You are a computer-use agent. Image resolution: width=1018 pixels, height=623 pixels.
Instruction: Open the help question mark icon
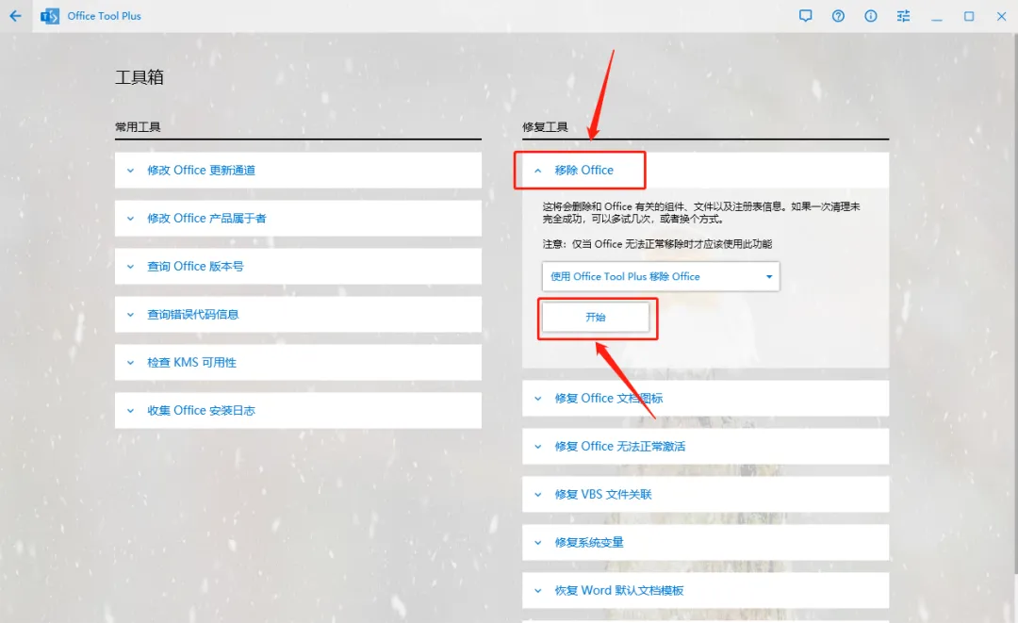pos(838,16)
